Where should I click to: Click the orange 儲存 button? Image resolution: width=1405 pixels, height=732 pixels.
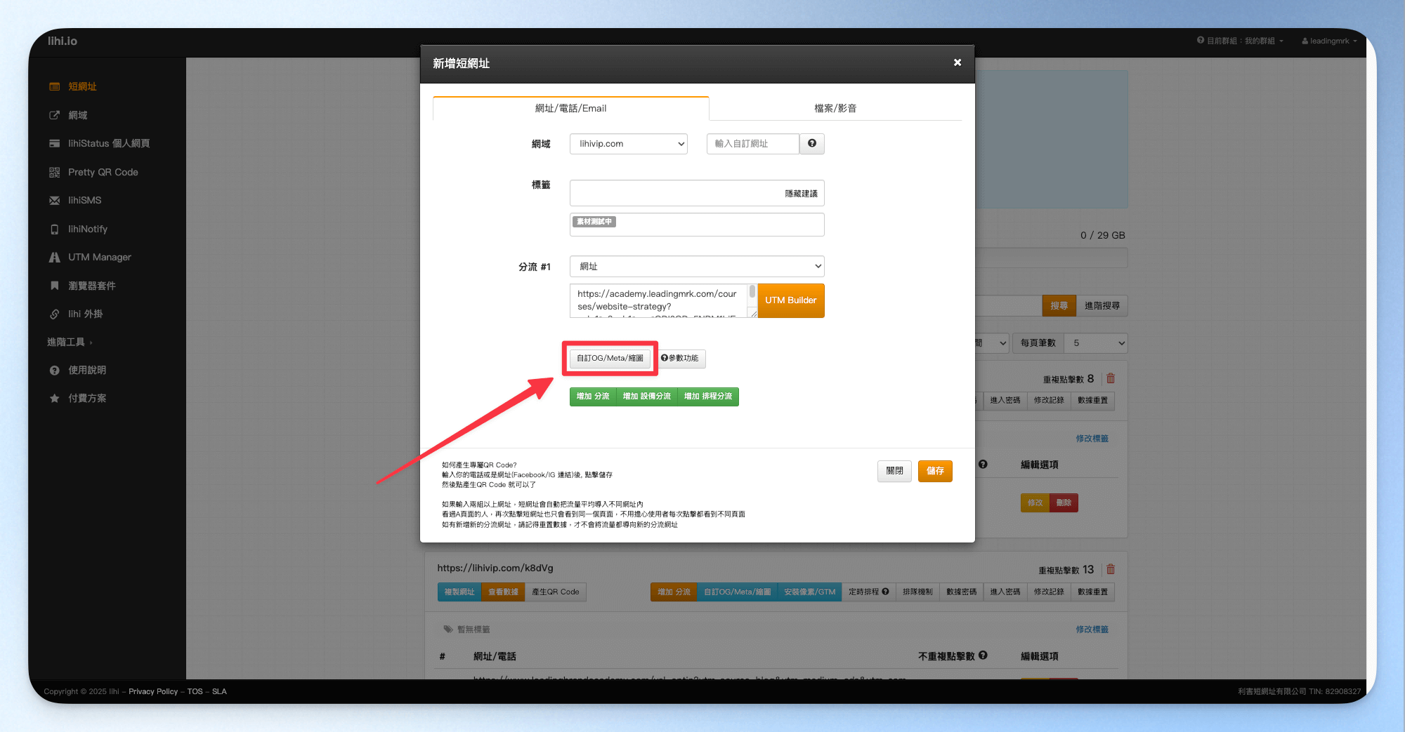935,471
